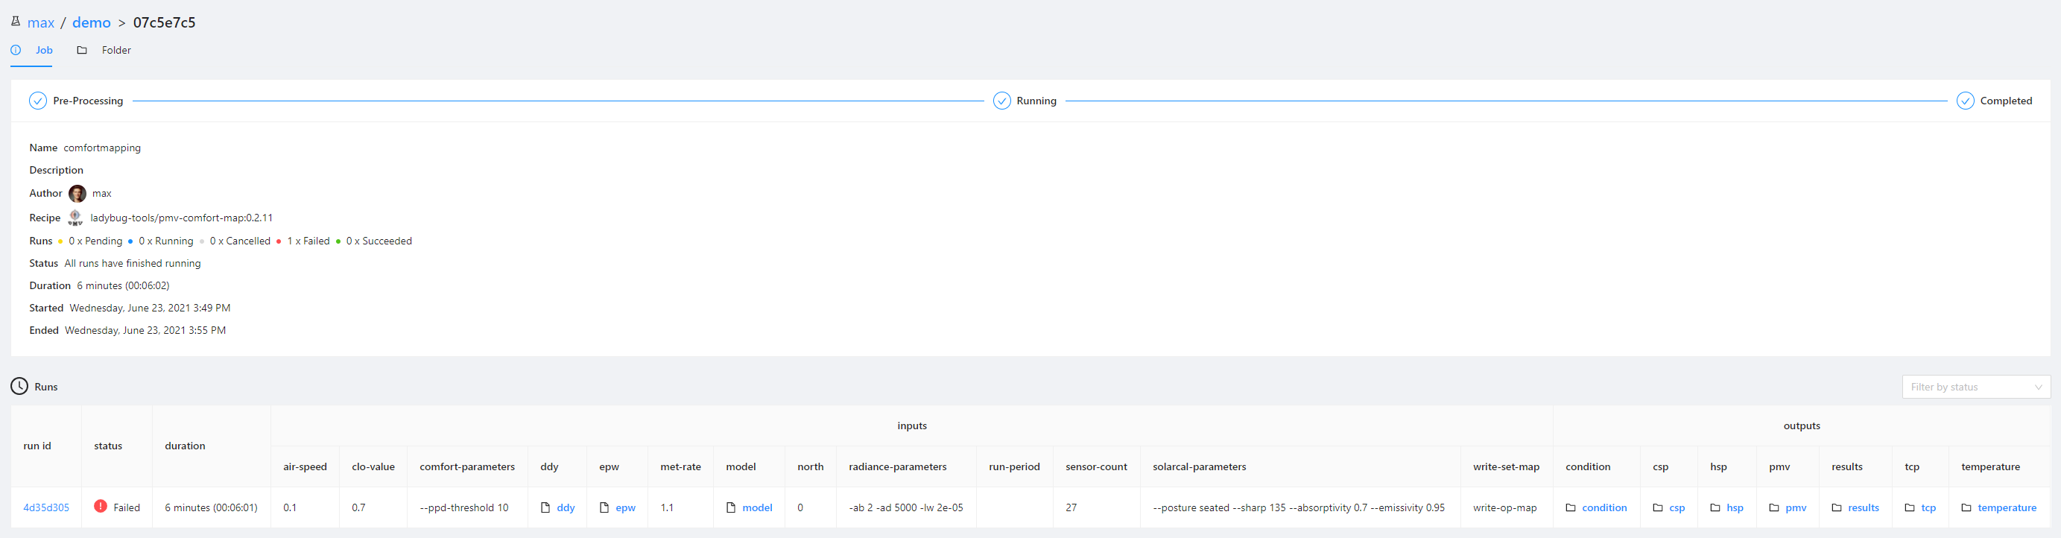Image resolution: width=2061 pixels, height=538 pixels.
Task: Open the max account breadcrumb link
Action: point(41,22)
